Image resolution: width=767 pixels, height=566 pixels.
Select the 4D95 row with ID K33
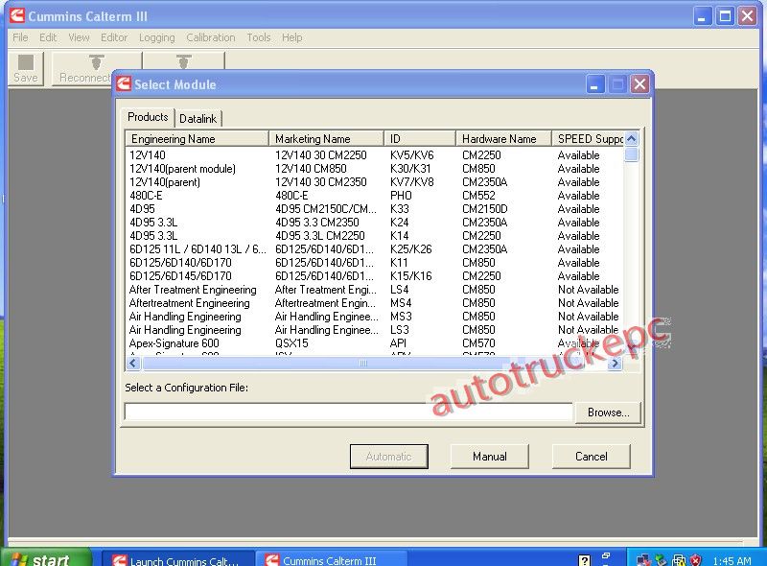click(x=374, y=209)
